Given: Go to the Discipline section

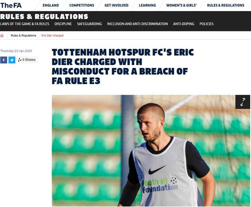Looking at the screenshot, I should [63, 24].
